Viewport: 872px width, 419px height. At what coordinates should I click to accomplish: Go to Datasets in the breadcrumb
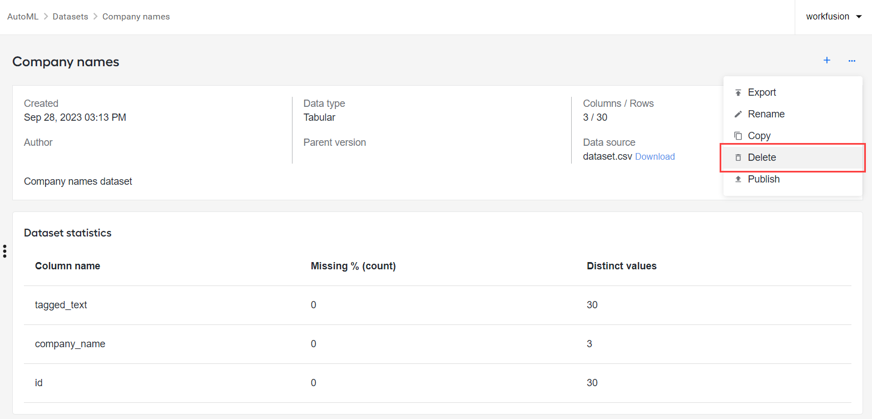click(x=70, y=17)
